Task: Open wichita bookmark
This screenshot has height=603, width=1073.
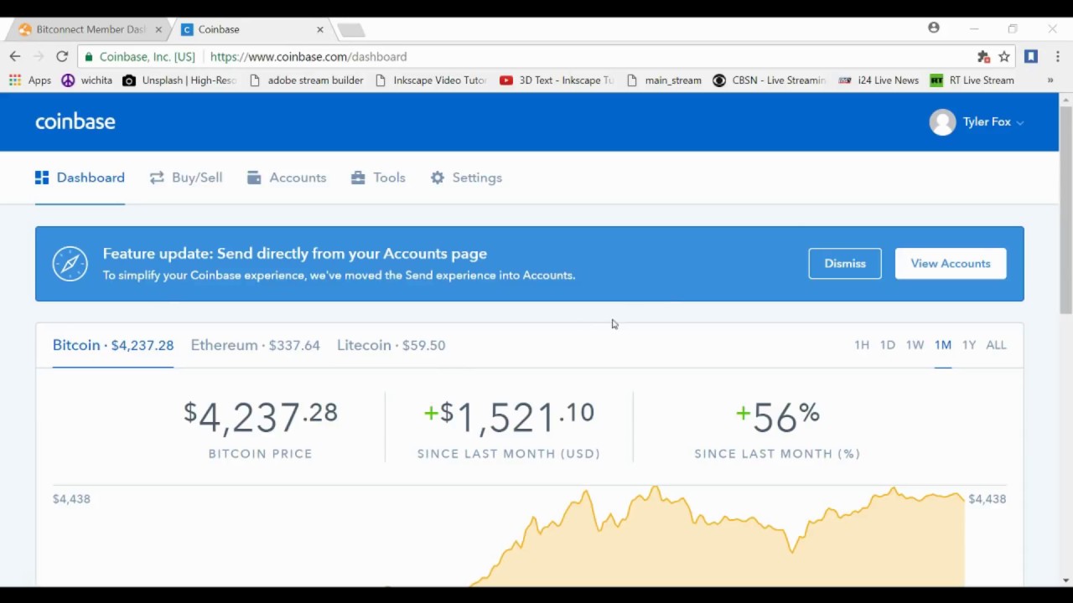Action: tap(87, 80)
